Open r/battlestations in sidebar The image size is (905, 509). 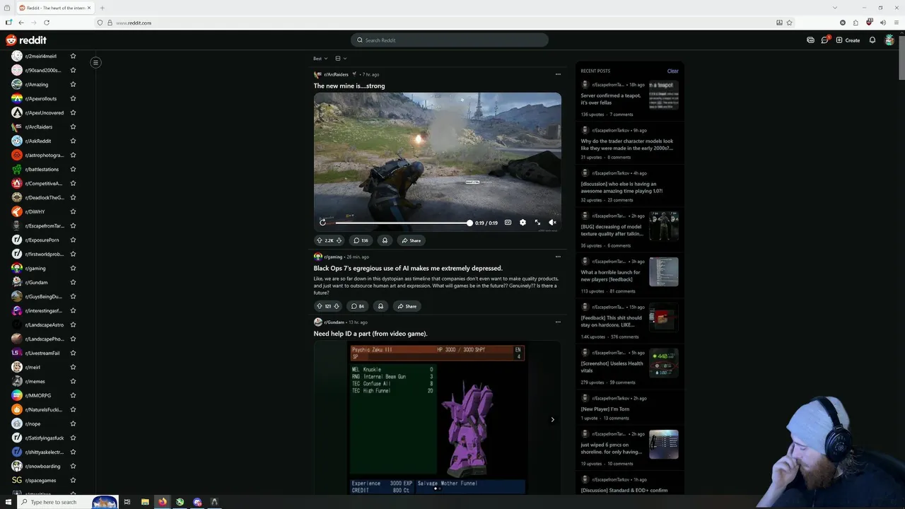point(42,169)
